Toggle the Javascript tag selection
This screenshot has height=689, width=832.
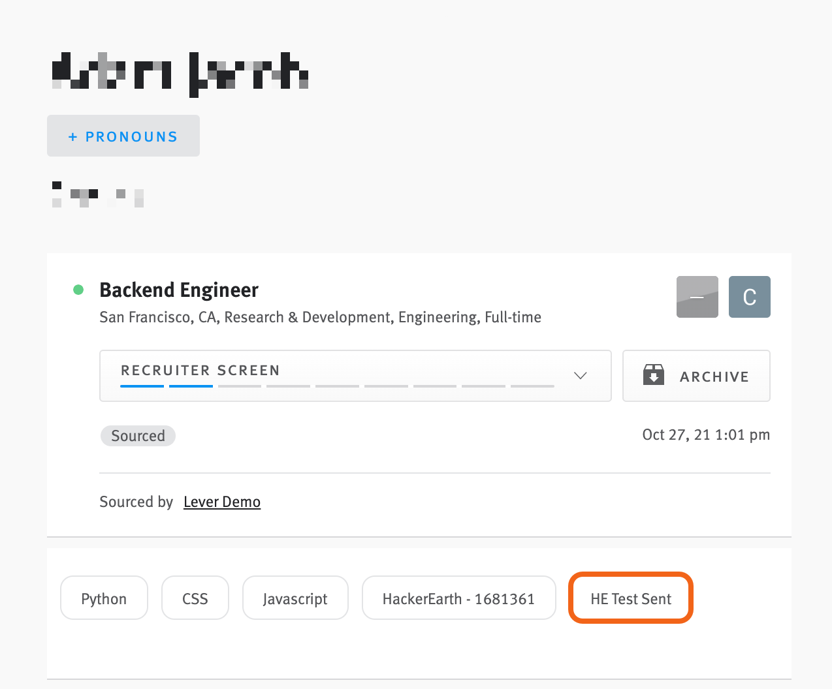coord(295,598)
